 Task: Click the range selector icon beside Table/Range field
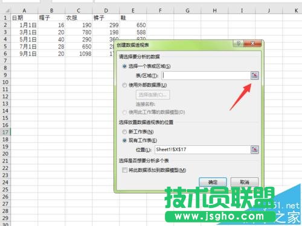click(255, 75)
